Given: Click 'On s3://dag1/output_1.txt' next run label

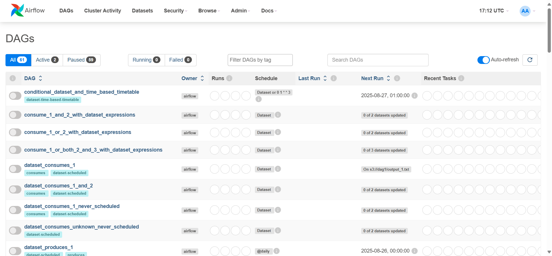Looking at the screenshot, I should (x=386, y=169).
